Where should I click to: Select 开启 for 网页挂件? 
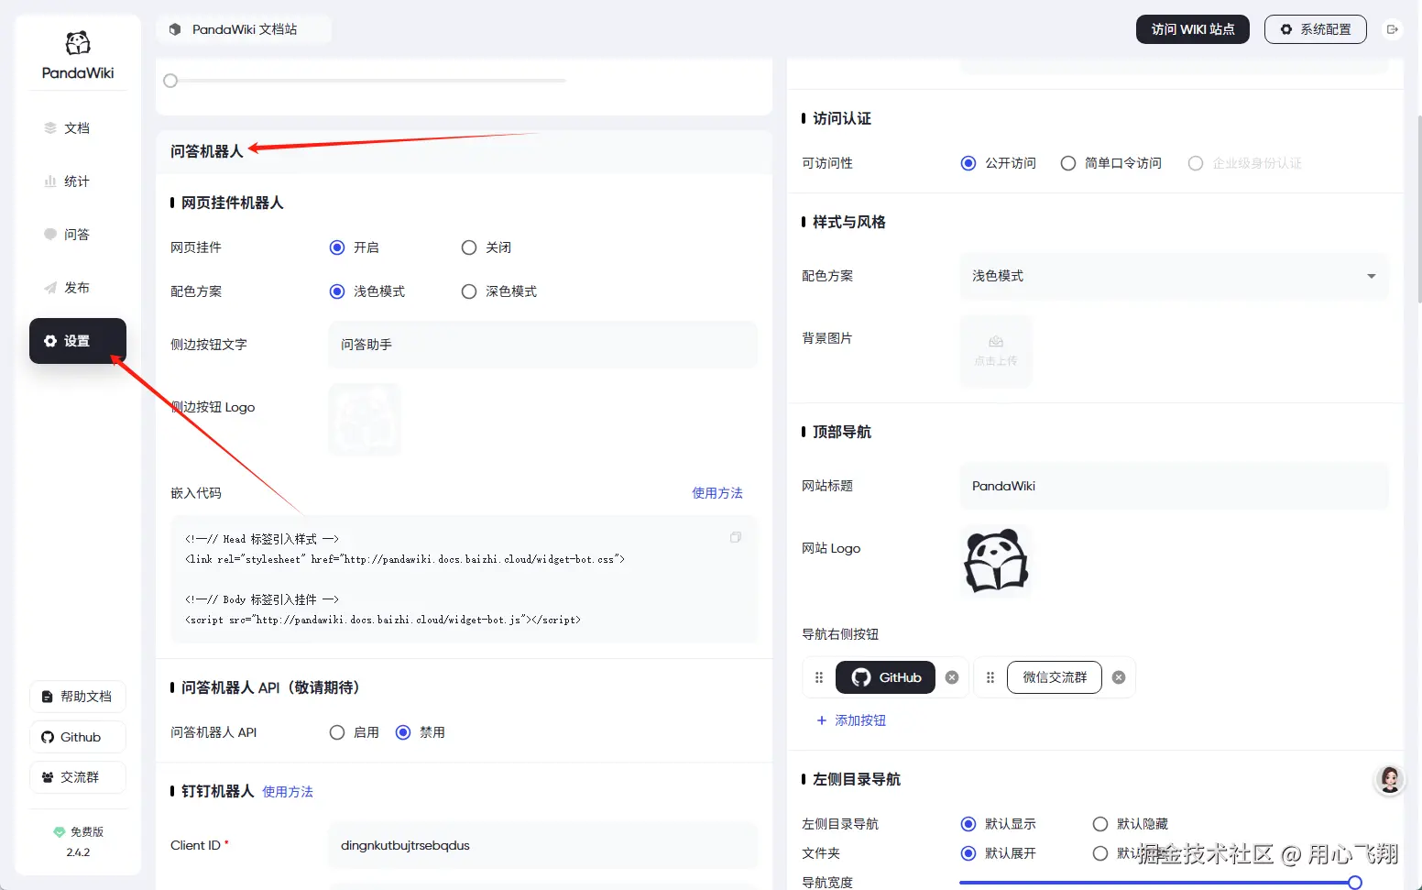(337, 247)
